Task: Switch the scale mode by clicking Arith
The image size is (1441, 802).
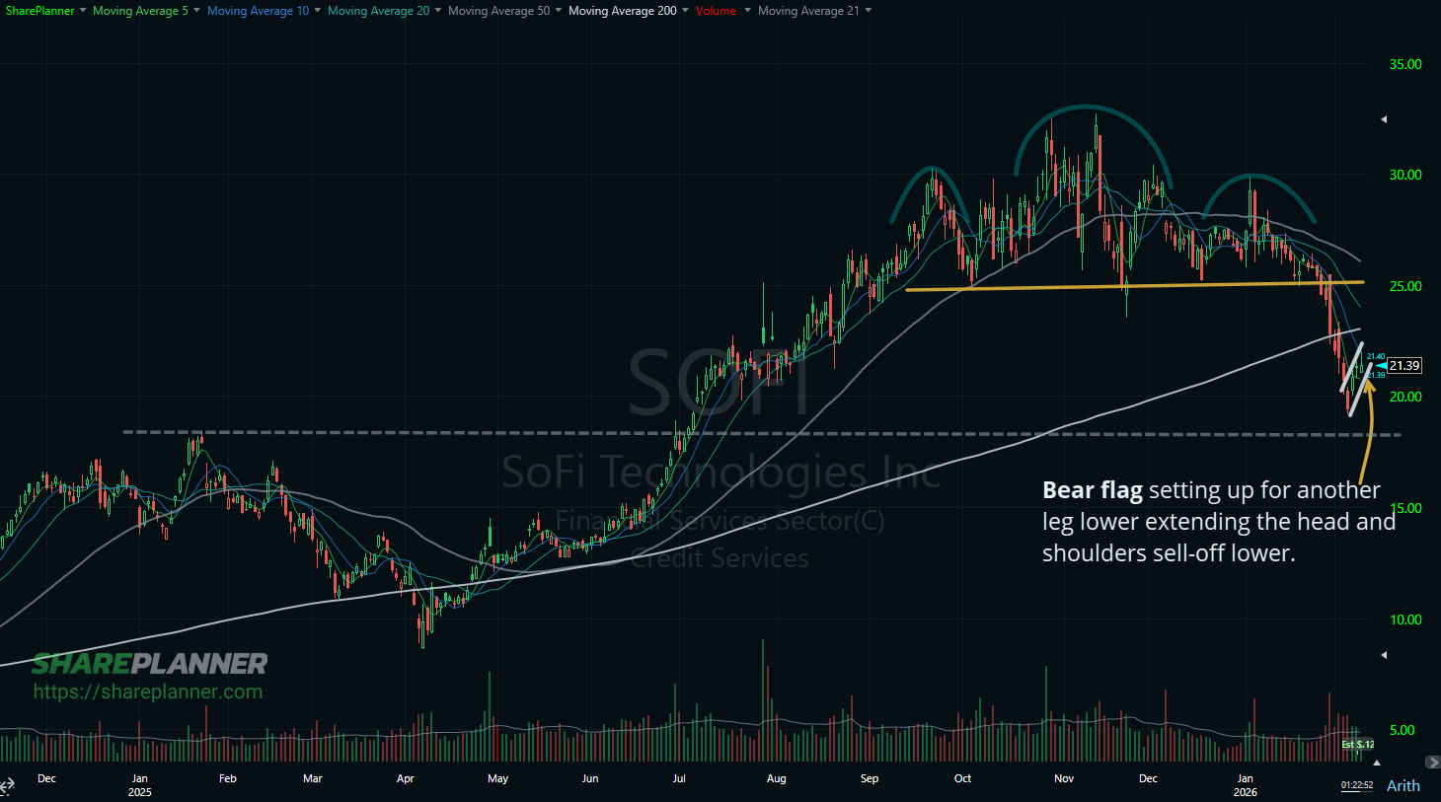Action: [1403, 785]
